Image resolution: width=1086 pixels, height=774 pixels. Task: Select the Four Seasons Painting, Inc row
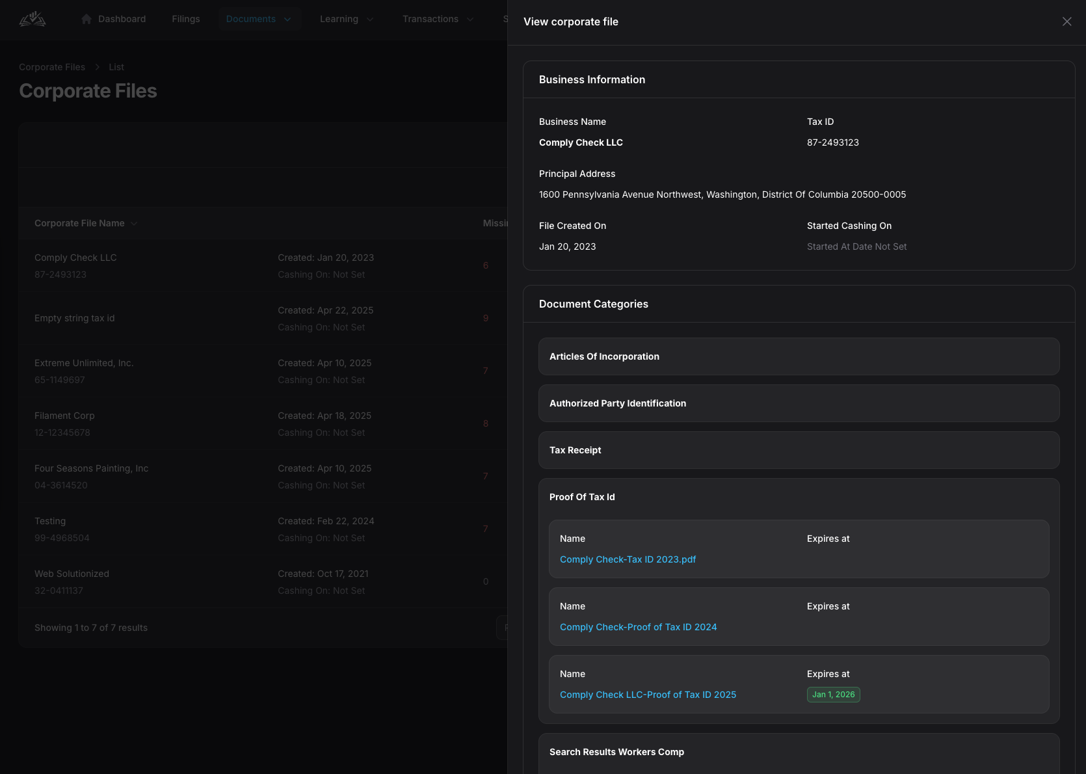263,476
